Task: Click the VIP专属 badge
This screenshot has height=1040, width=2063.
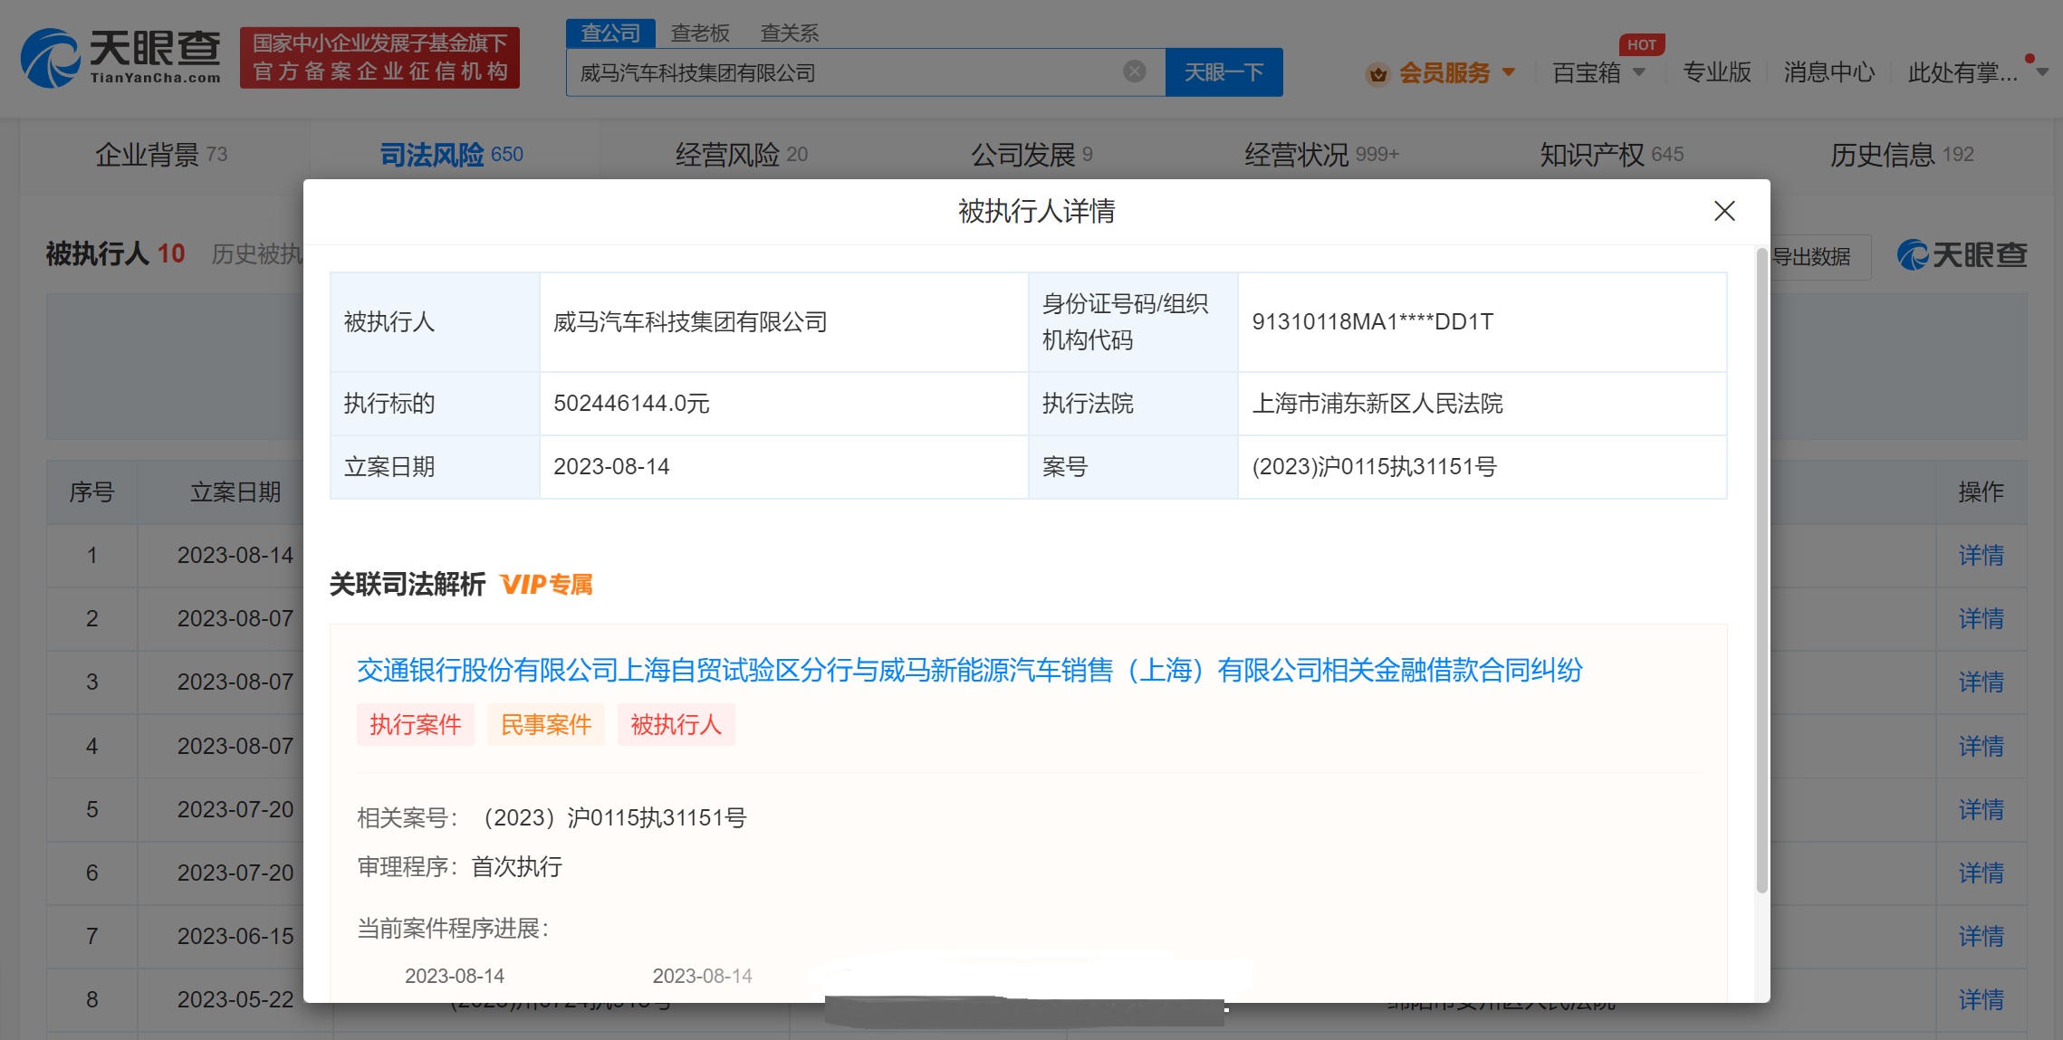Action: pos(546,585)
